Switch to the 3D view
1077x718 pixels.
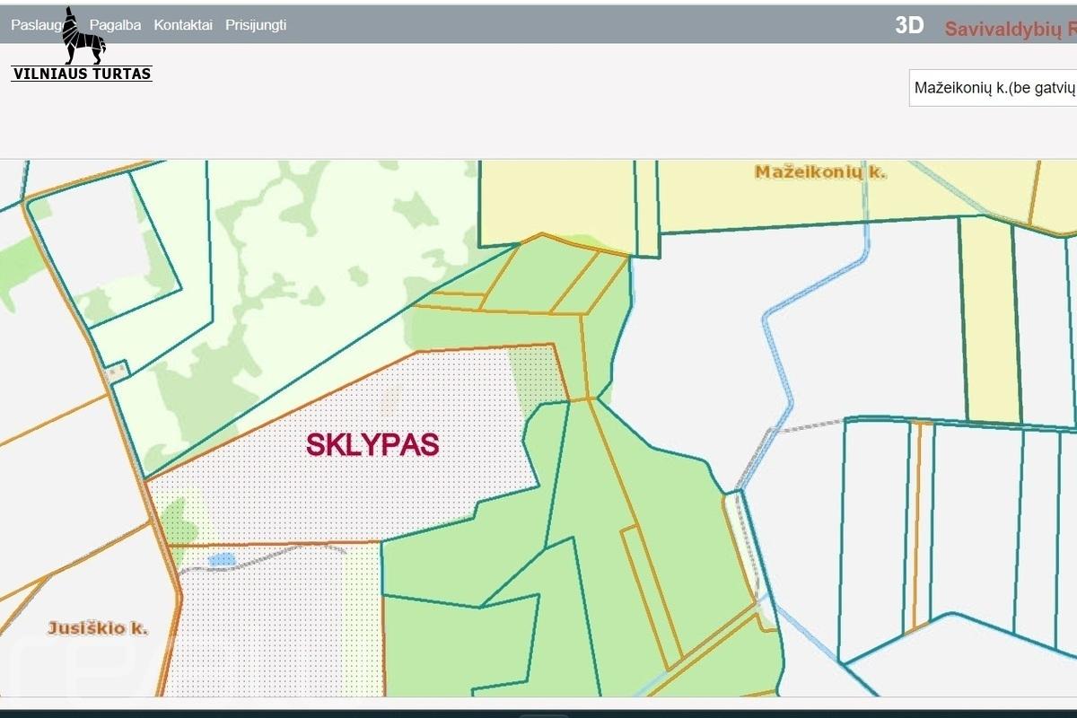(x=909, y=25)
